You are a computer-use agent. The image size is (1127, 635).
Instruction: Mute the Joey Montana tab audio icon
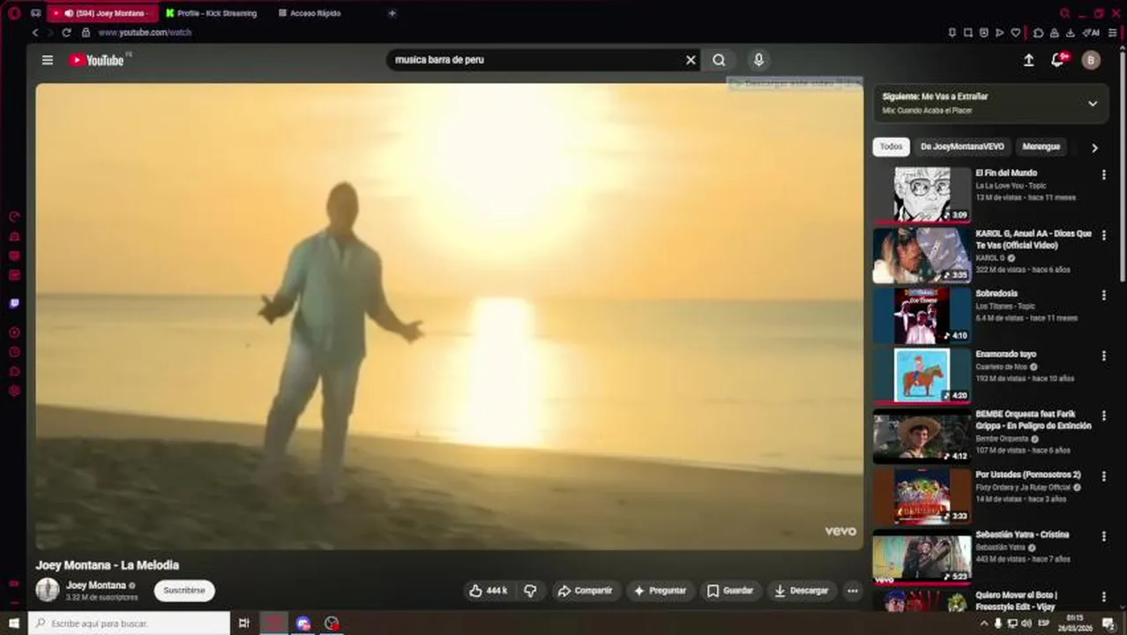(x=69, y=13)
